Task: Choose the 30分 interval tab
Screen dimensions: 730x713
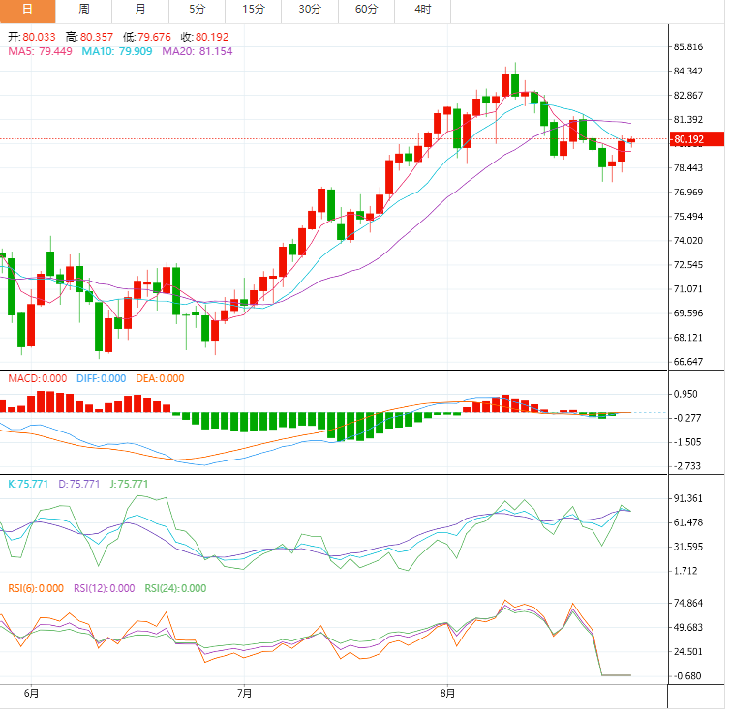Action: tap(310, 10)
